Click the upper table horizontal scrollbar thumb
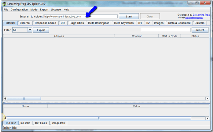 (24, 98)
